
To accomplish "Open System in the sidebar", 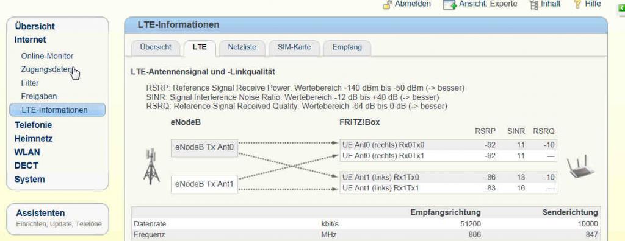I will (29, 180).
